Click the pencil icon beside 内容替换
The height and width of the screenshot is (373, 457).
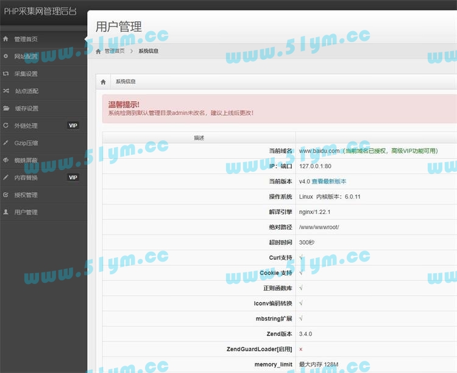click(x=5, y=177)
